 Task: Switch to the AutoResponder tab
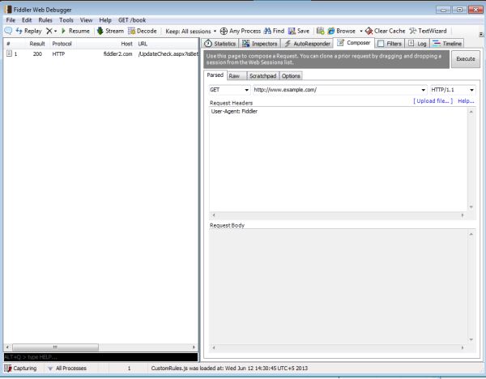pos(307,44)
